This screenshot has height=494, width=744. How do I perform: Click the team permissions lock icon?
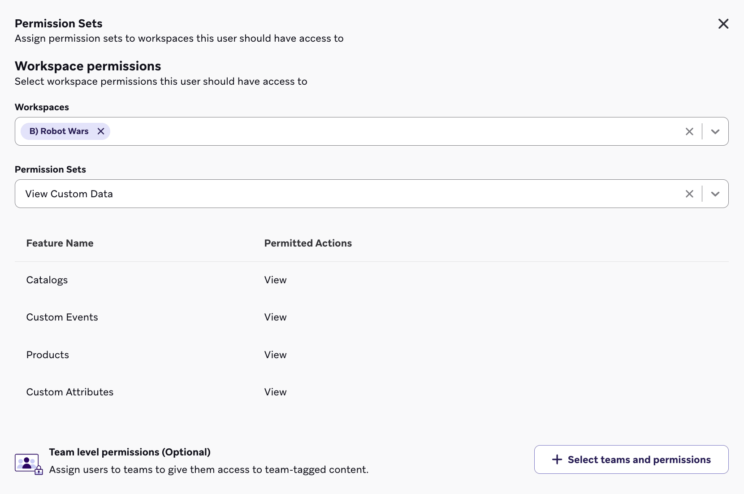(29, 464)
